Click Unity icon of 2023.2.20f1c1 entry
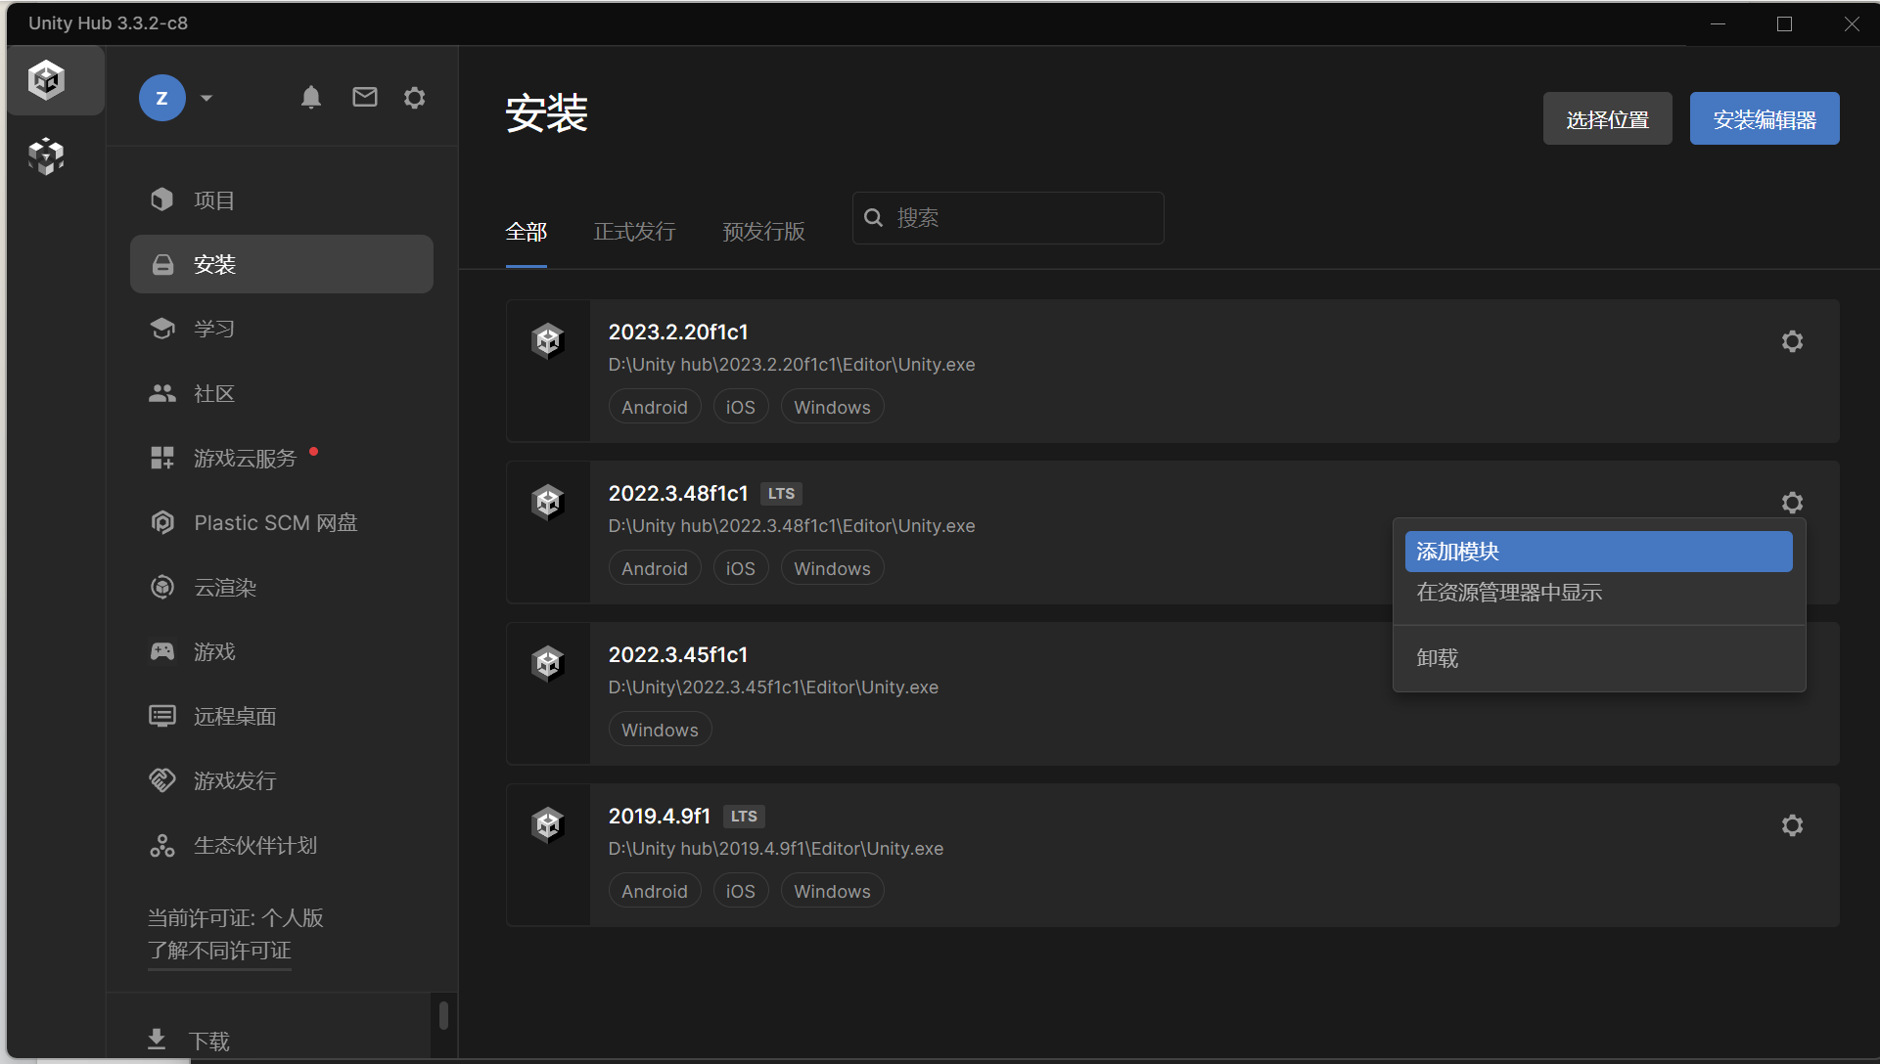The height and width of the screenshot is (1064, 1880). tap(548, 341)
